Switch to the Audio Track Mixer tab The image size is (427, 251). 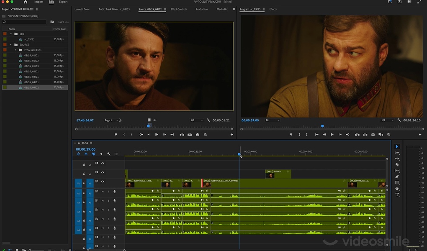point(114,9)
